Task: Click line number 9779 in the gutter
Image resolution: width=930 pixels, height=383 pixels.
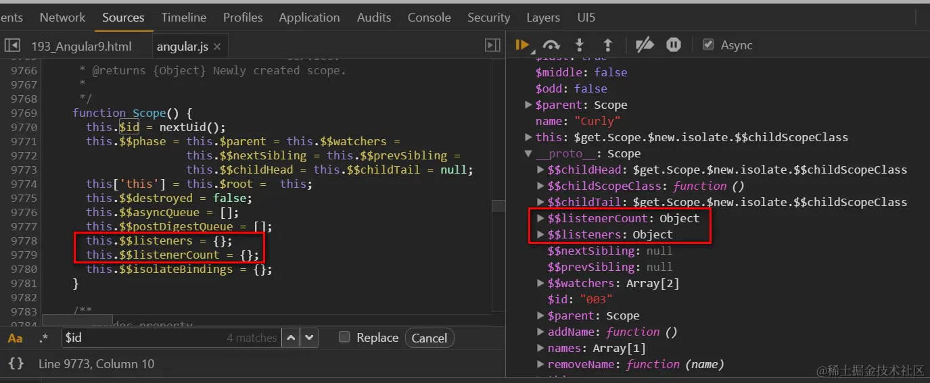Action: (24, 255)
